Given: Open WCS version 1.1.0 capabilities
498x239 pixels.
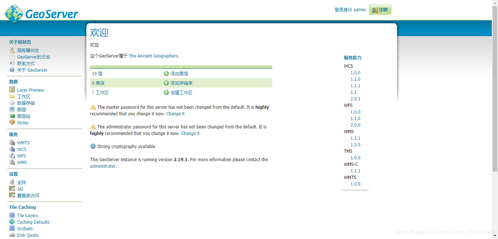Looking at the screenshot, I should tap(355, 79).
